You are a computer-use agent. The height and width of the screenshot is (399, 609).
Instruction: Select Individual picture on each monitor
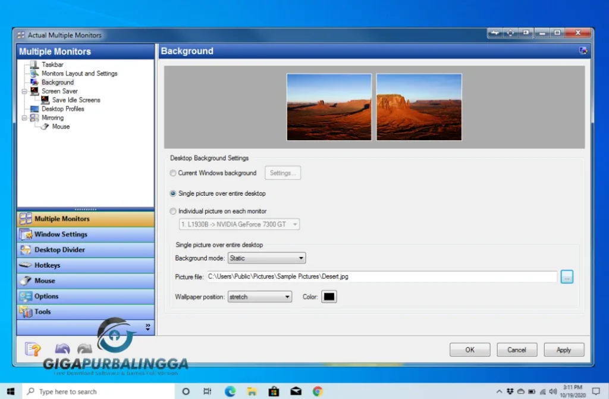tap(172, 211)
